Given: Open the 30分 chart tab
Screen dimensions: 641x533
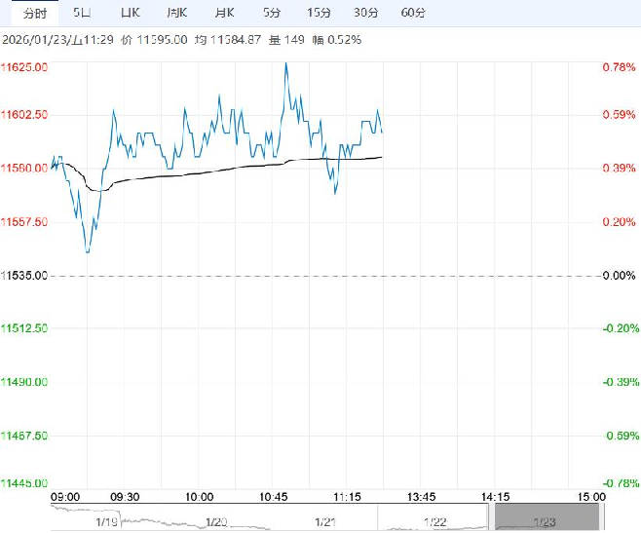Looking at the screenshot, I should click(x=366, y=13).
